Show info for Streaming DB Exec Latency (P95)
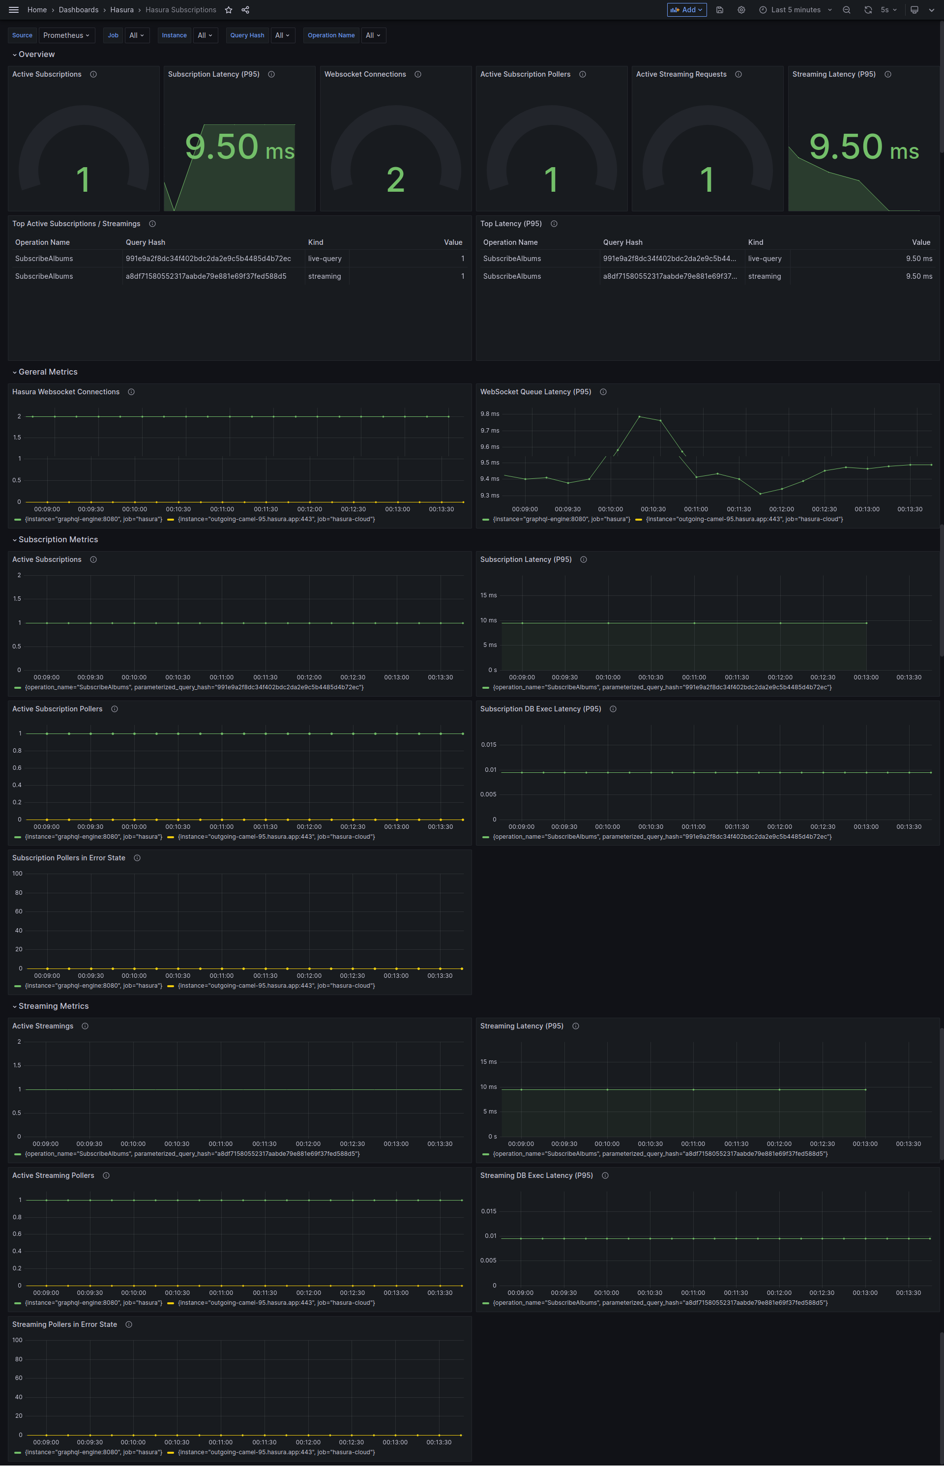Screen dimensions: 944x1467 click(605, 1175)
